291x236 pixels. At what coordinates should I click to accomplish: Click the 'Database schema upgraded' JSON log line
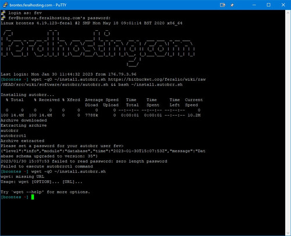[103, 153]
